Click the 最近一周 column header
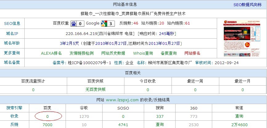This screenshot has height=128, width=267. click(x=195, y=81)
